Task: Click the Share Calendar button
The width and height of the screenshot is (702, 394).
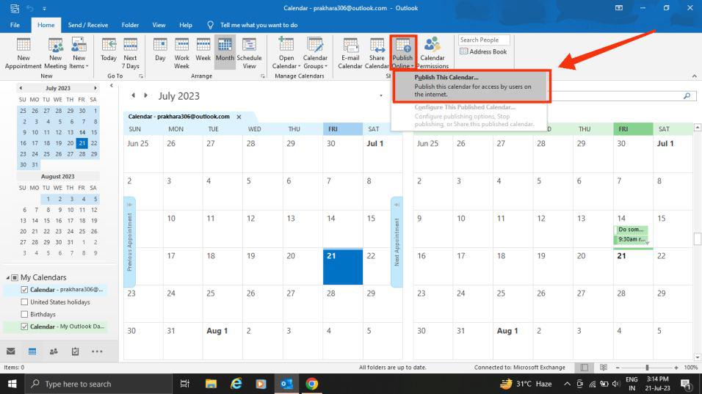Action: pyautogui.click(x=377, y=54)
